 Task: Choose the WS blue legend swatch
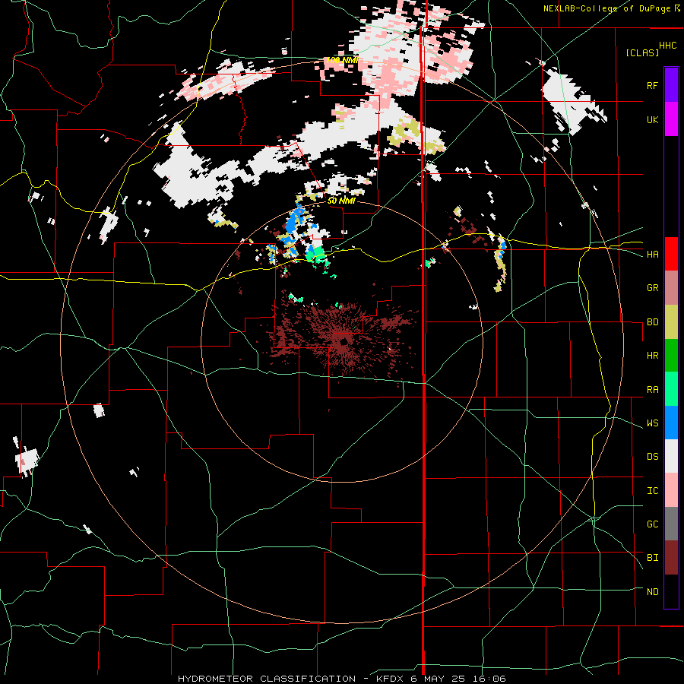point(671,423)
